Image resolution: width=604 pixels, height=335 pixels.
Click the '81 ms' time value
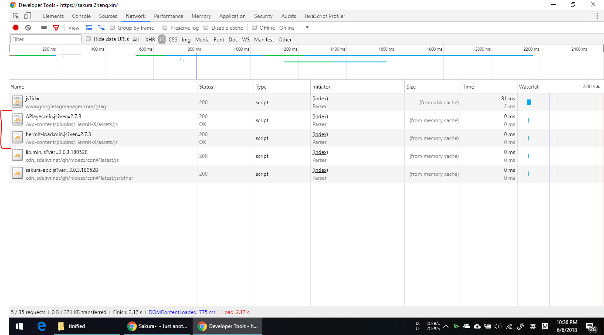click(508, 99)
